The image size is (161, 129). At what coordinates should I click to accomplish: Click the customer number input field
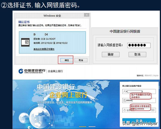[x=139, y=91]
